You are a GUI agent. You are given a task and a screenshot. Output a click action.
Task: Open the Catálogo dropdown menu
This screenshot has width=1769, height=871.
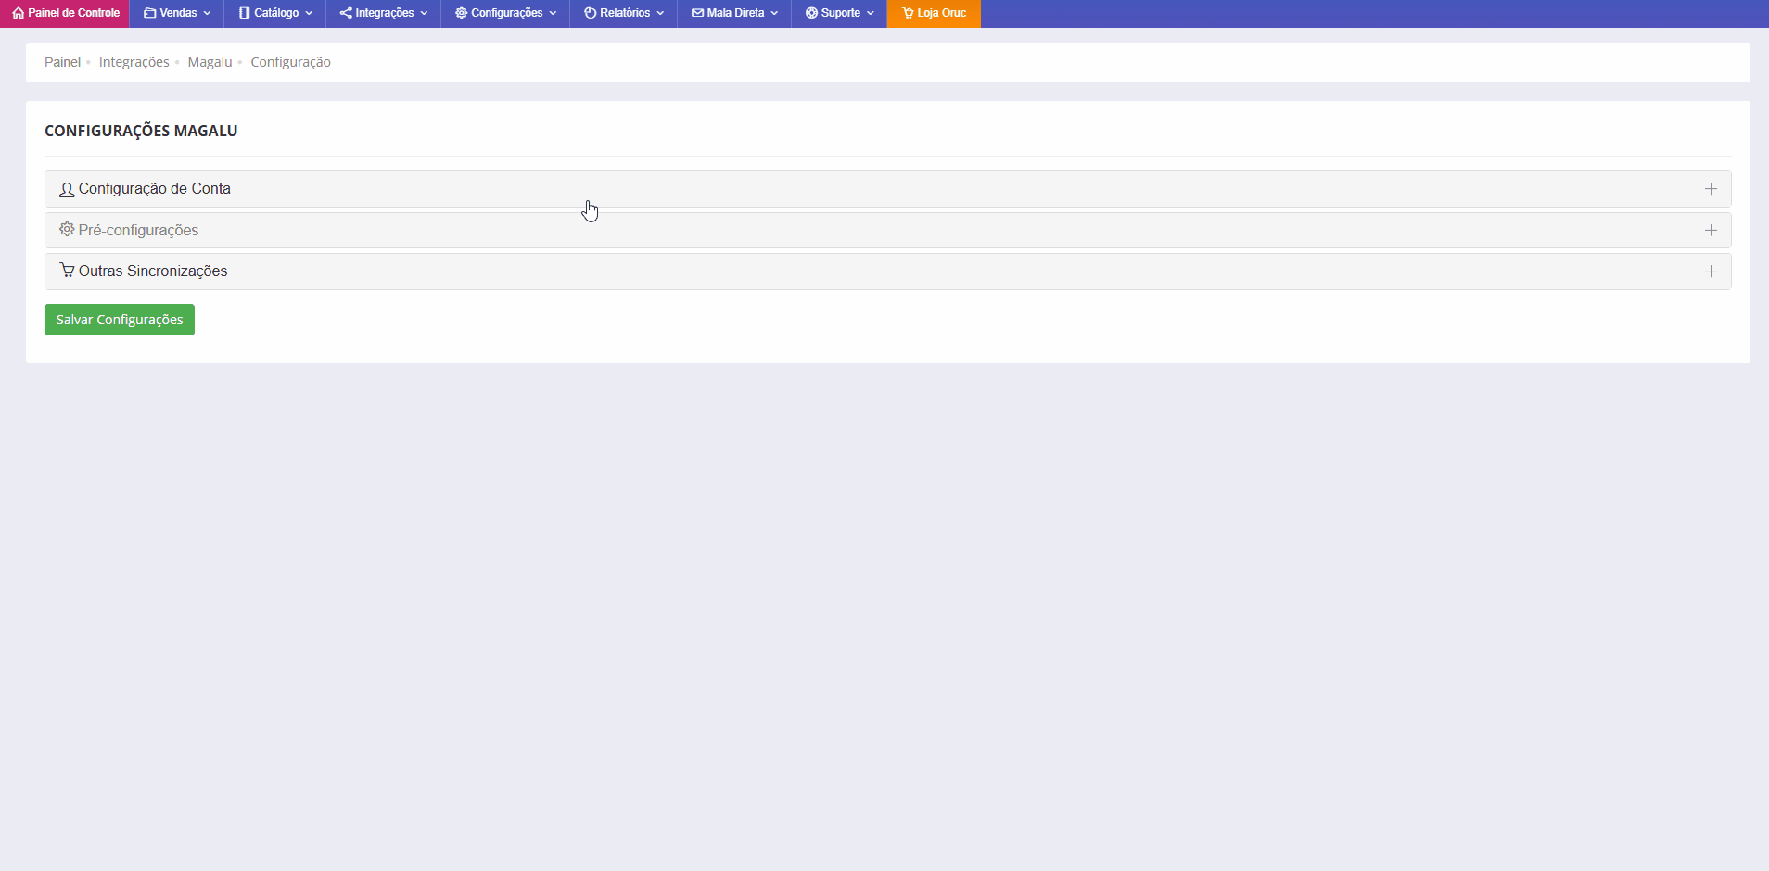pos(275,13)
